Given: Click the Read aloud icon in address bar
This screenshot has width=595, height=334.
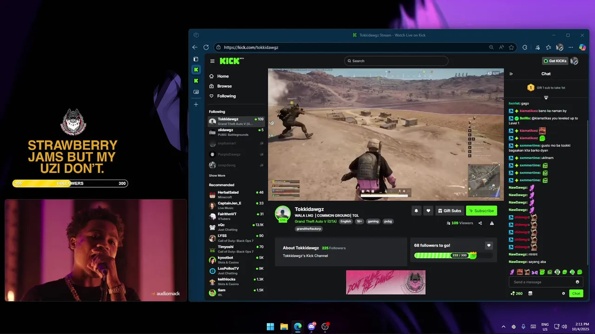Looking at the screenshot, I should pos(502,47).
